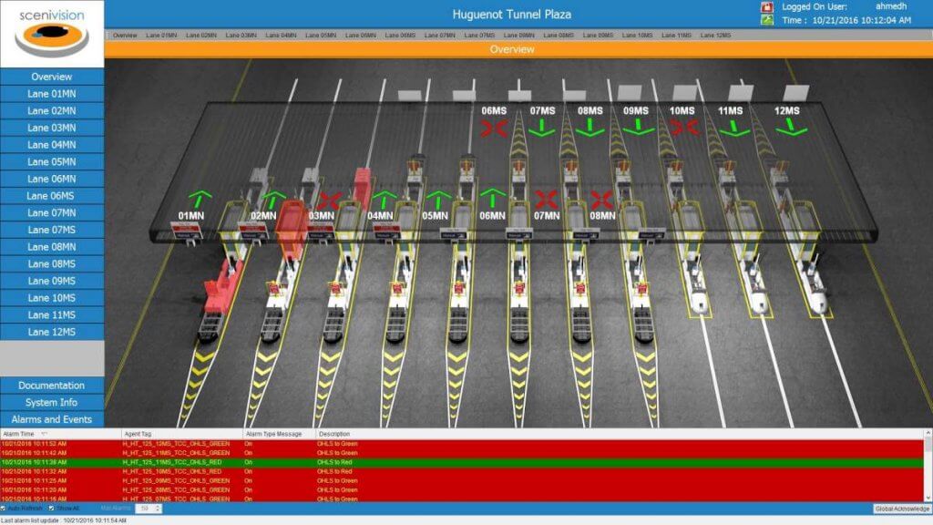This screenshot has width=933, height=525.
Task: Click the alarm list scroll down arrow
Action: [928, 499]
